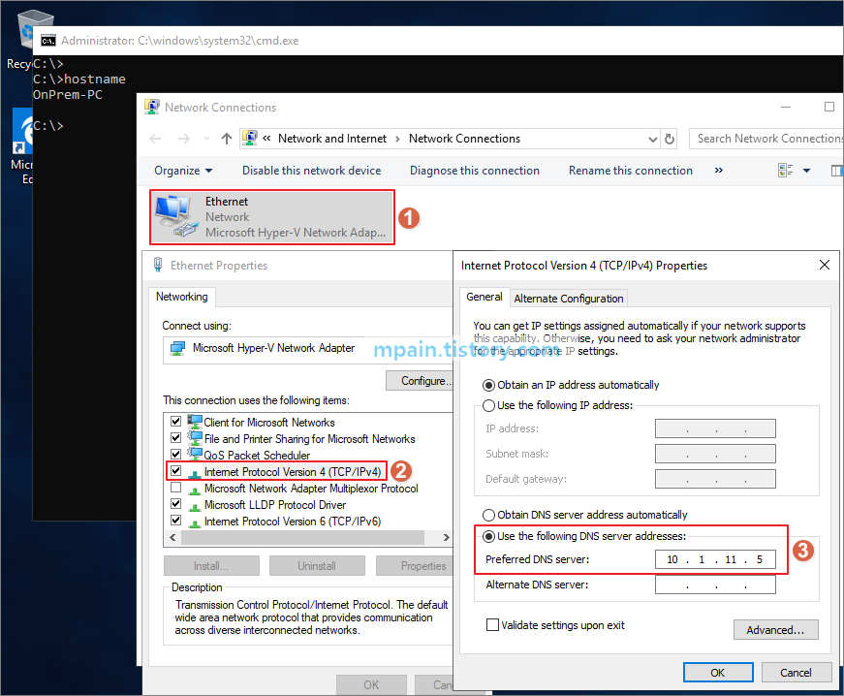This screenshot has height=696, width=844.
Task: Show more commands with the double chevron
Action: click(x=719, y=170)
